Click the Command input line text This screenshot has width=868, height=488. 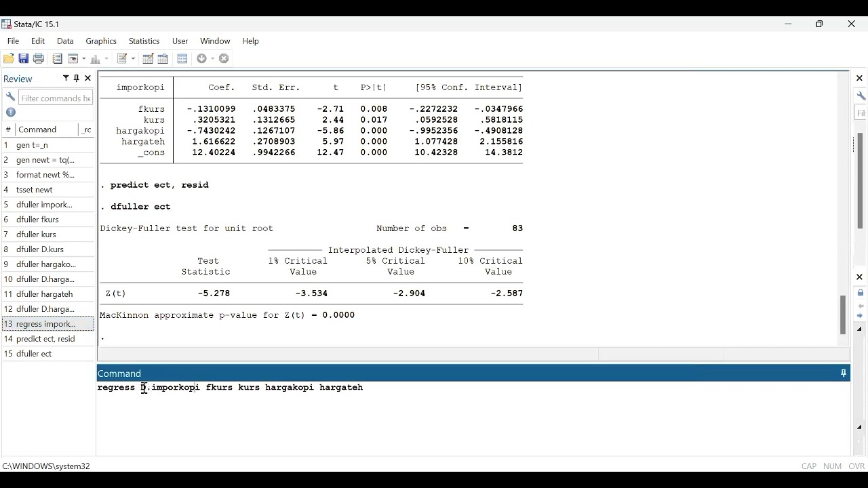231,388
